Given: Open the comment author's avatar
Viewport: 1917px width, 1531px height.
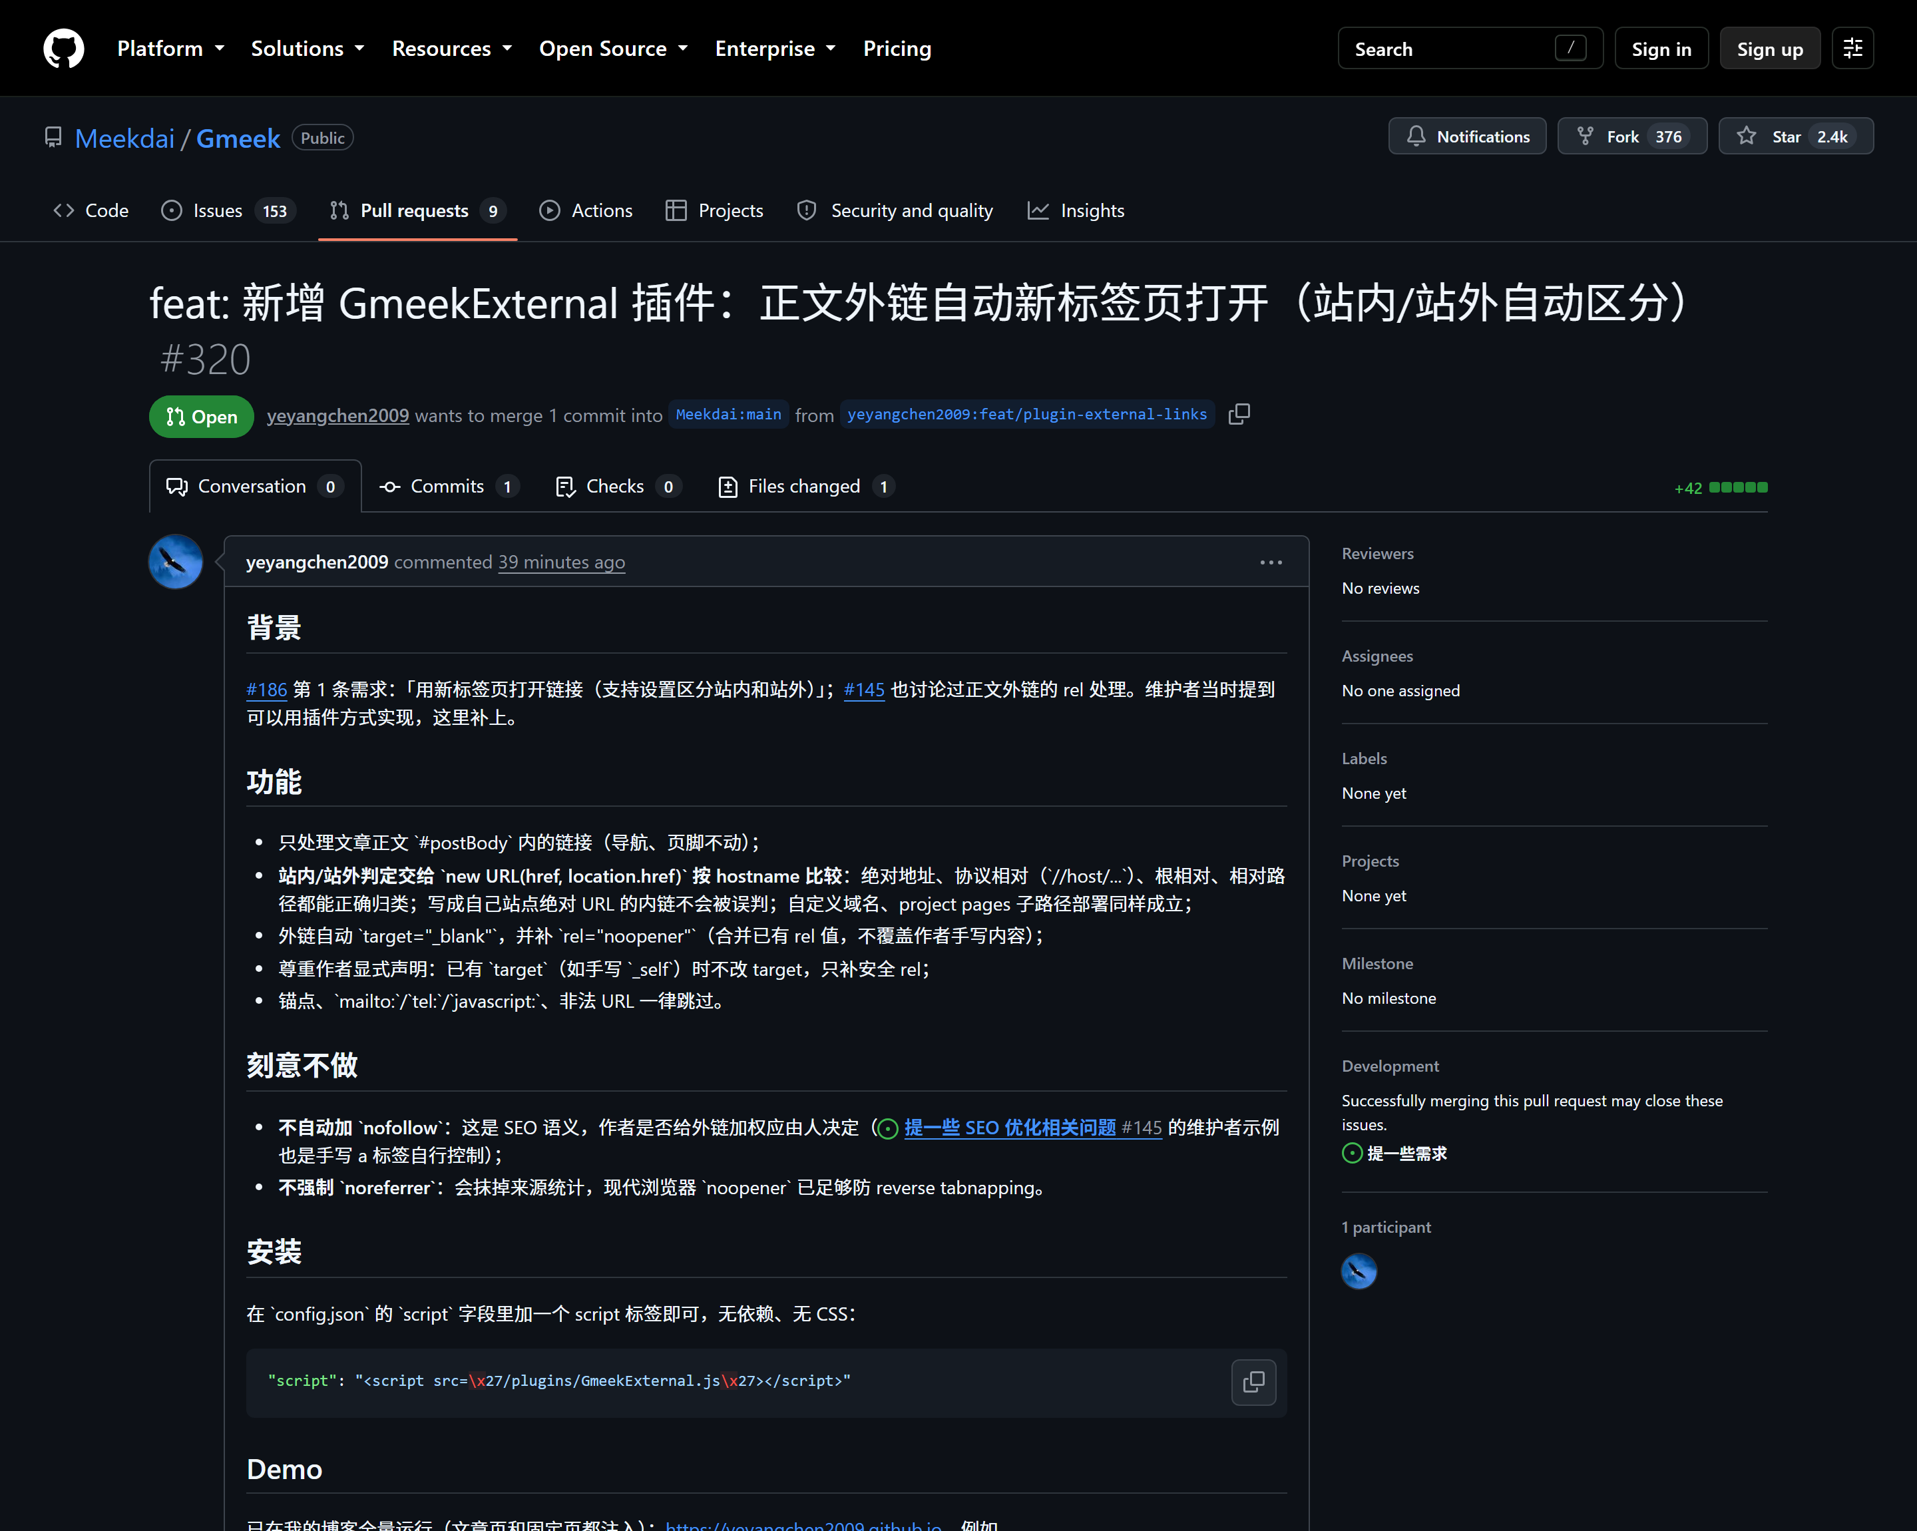Looking at the screenshot, I should pos(175,561).
